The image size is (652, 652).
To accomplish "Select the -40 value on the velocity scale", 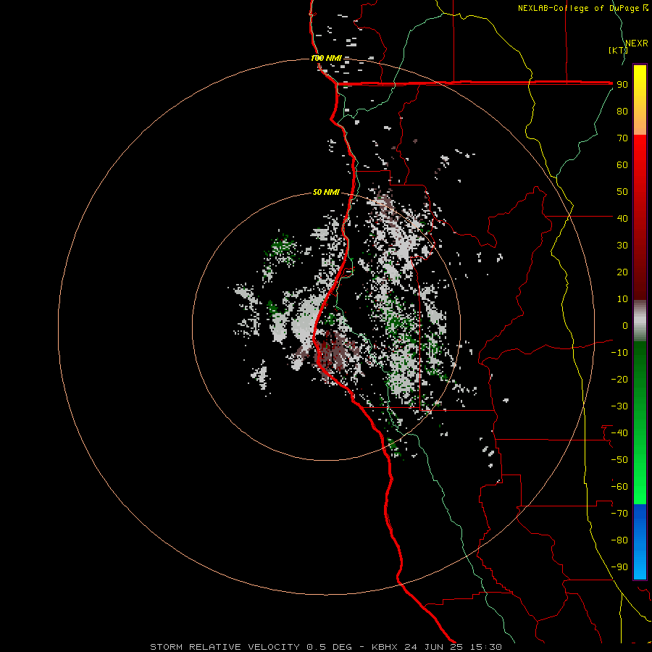I will [x=619, y=433].
